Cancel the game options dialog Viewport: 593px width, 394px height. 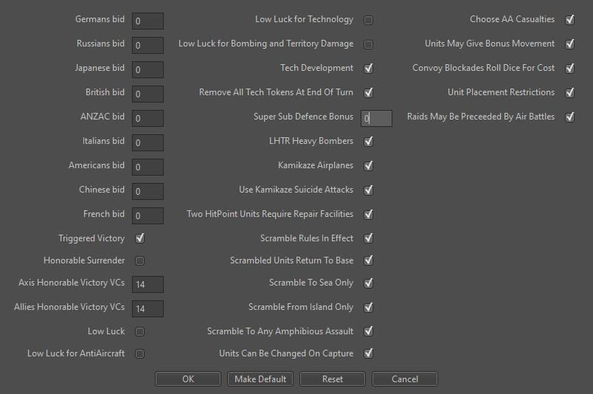point(405,379)
